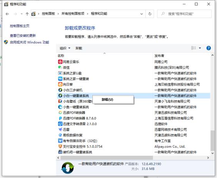Open the 组织 dropdown menu
The image size is (217, 178).
click(65, 48)
